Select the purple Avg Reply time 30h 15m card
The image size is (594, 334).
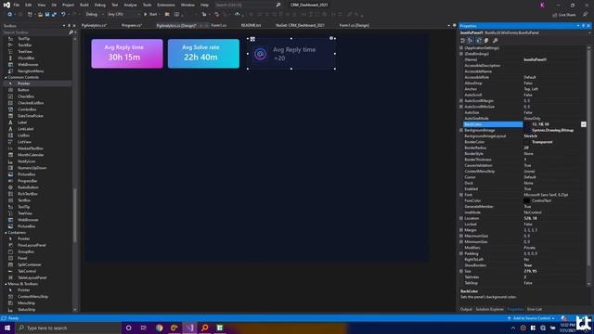[127, 54]
